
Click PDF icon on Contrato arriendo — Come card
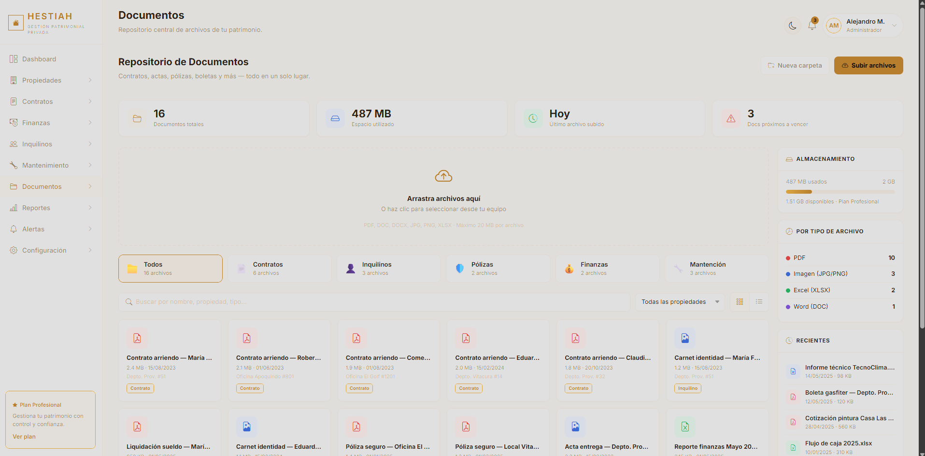pos(356,338)
